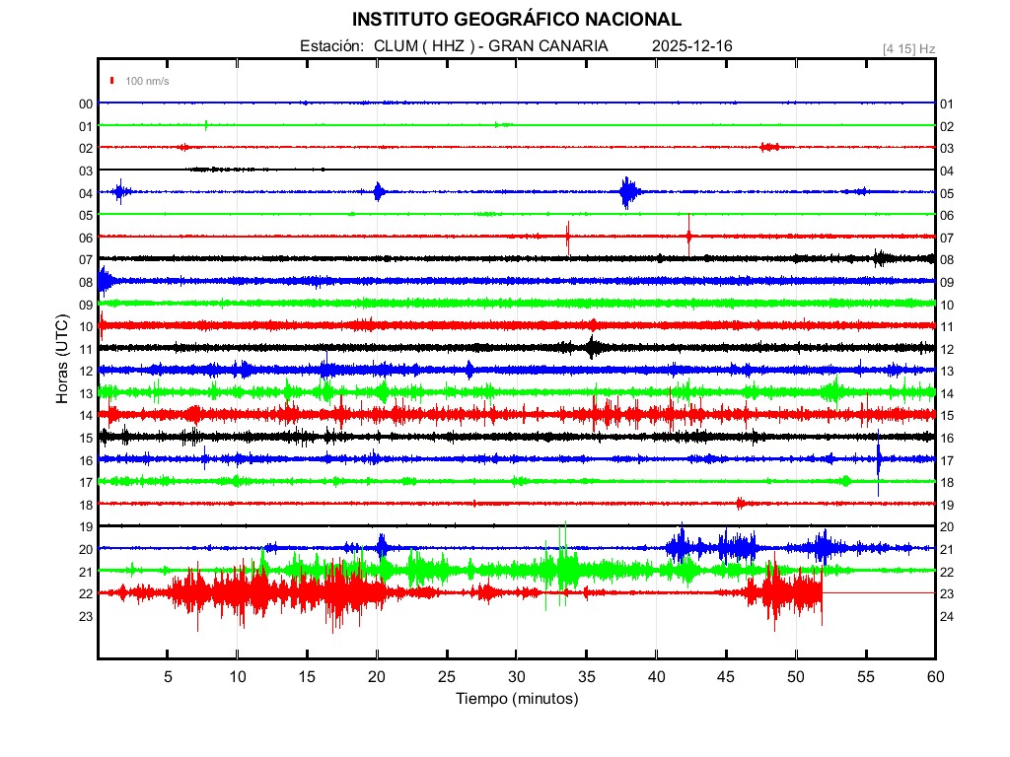The width and height of the screenshot is (1010, 757).
Task: Click blue event near minute 38, hour 04
Action: point(628,192)
